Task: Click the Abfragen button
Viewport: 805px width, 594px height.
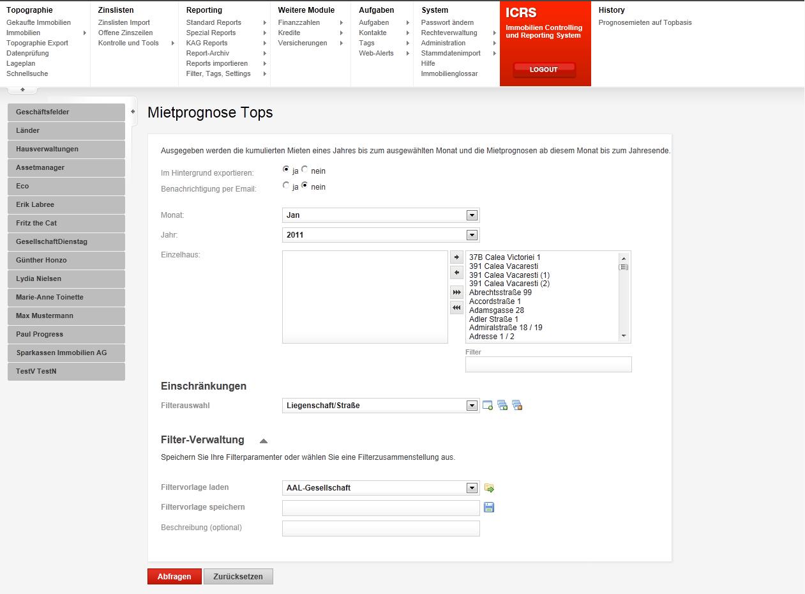Action: pyautogui.click(x=174, y=577)
